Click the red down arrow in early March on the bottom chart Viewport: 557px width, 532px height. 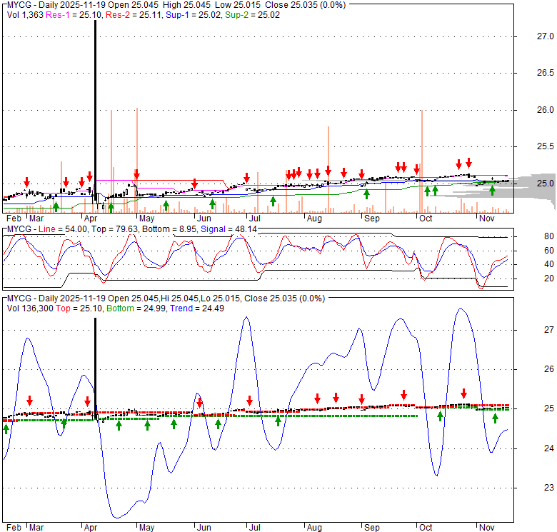29,401
